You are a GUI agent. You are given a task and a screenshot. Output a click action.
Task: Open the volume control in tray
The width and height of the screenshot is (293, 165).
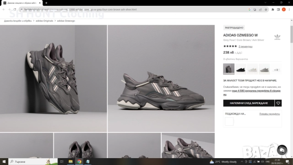[x=262, y=162]
